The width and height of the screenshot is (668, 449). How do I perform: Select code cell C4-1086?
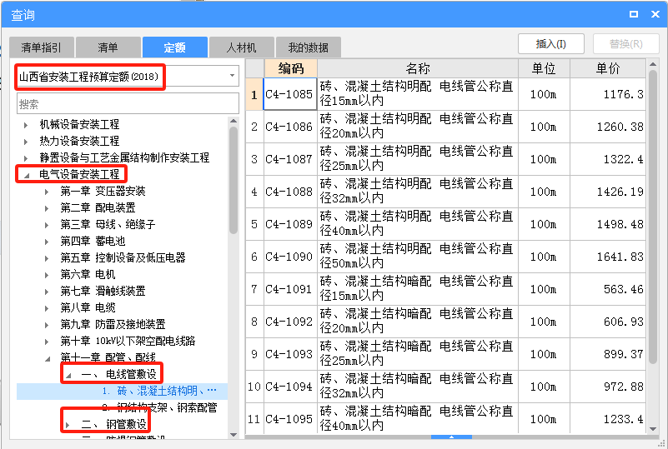[289, 127]
